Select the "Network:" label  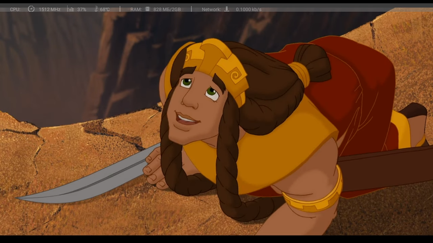click(211, 9)
